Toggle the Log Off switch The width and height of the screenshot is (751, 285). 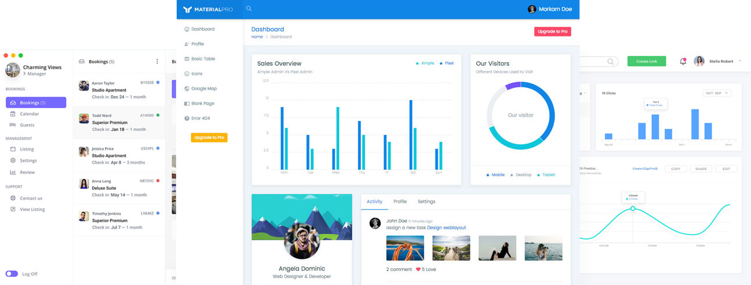tap(12, 274)
